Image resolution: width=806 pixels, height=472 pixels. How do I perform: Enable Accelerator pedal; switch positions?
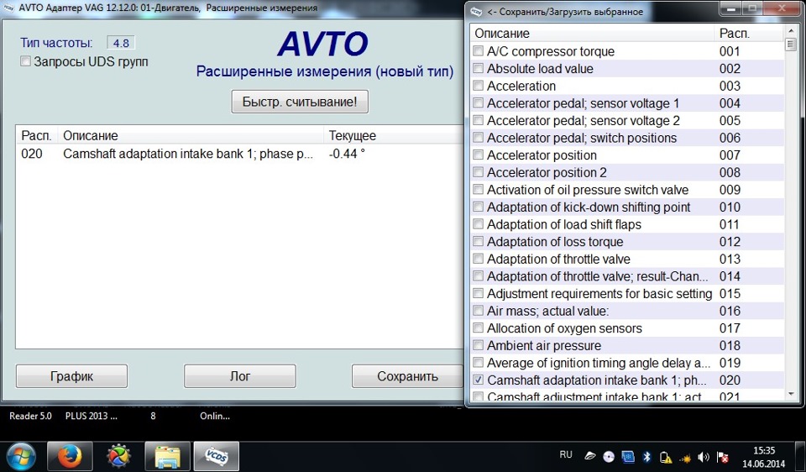(x=478, y=137)
